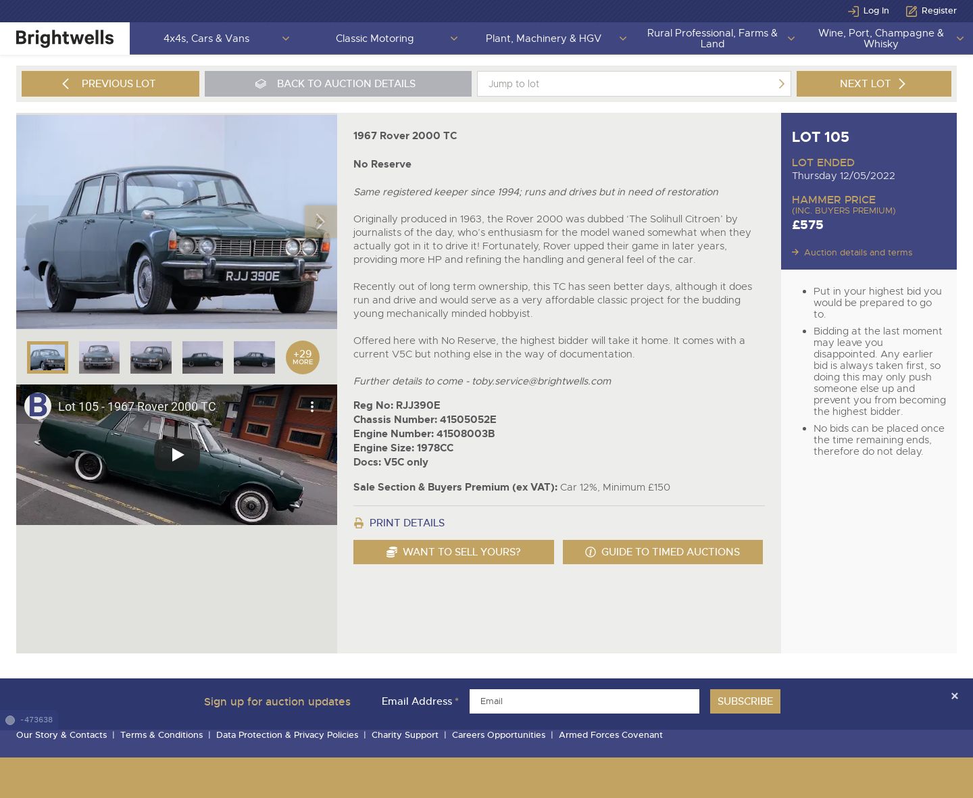Open the 4x4s, Cars & Vans menu
Screen dimensions: 973x798
[x=206, y=39]
